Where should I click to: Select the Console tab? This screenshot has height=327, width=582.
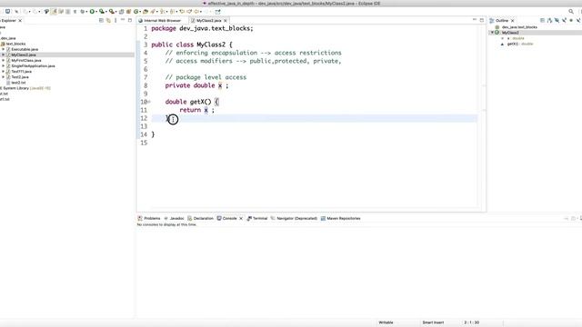point(226,218)
